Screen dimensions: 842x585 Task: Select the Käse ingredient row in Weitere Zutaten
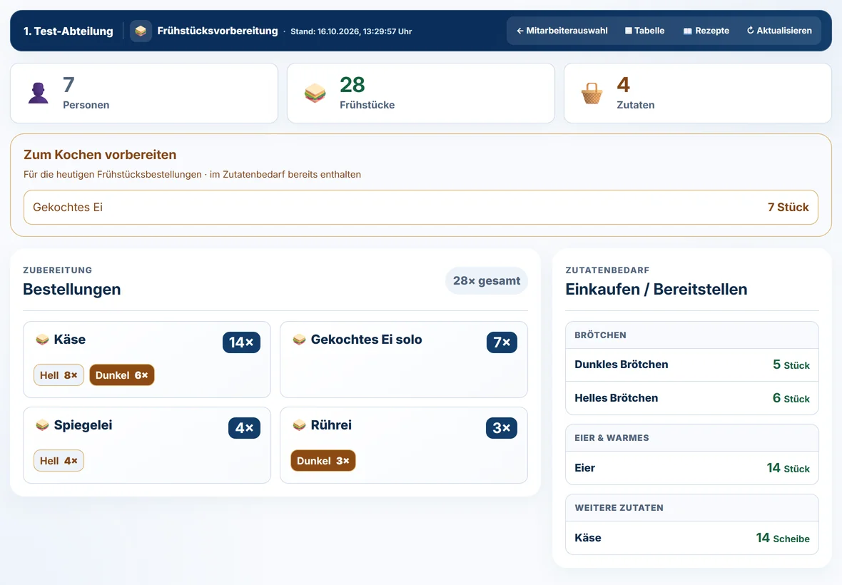pyautogui.click(x=692, y=538)
